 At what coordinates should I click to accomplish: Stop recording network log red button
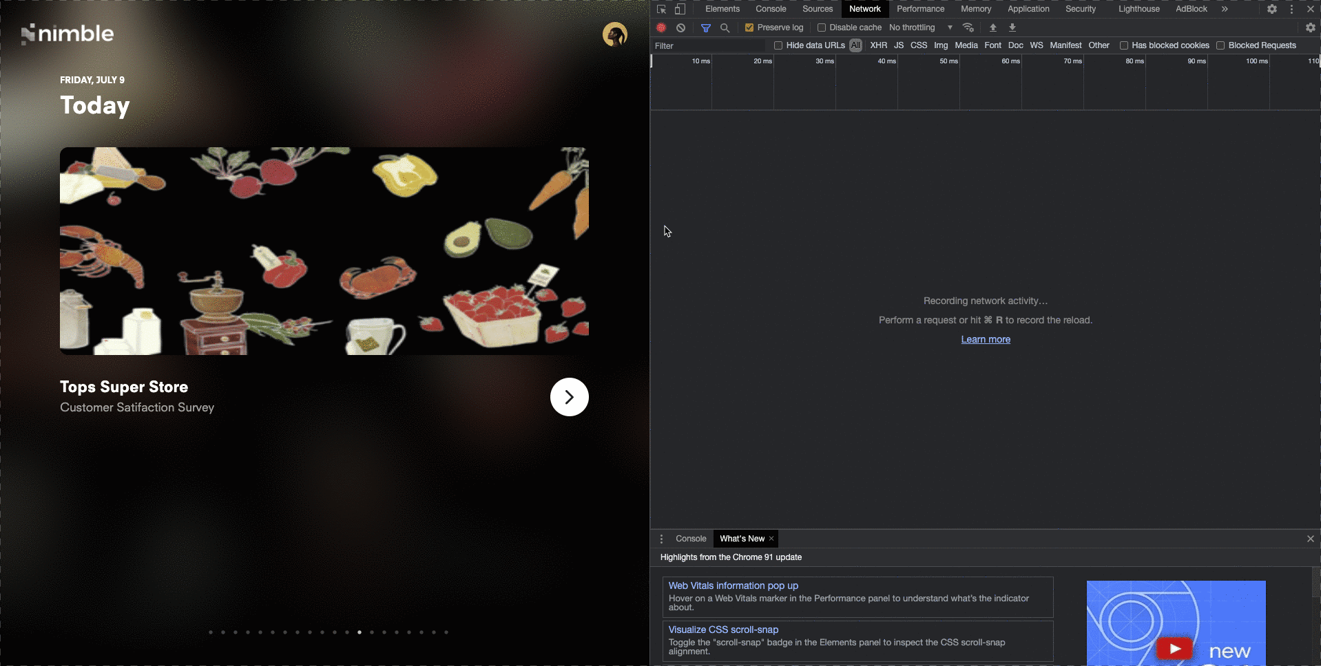[661, 28]
